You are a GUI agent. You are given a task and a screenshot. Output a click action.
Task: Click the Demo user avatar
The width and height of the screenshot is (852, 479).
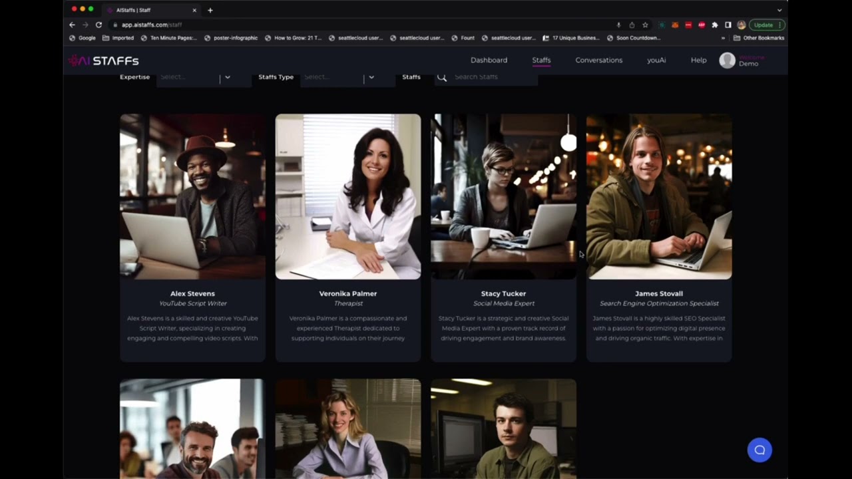click(727, 61)
